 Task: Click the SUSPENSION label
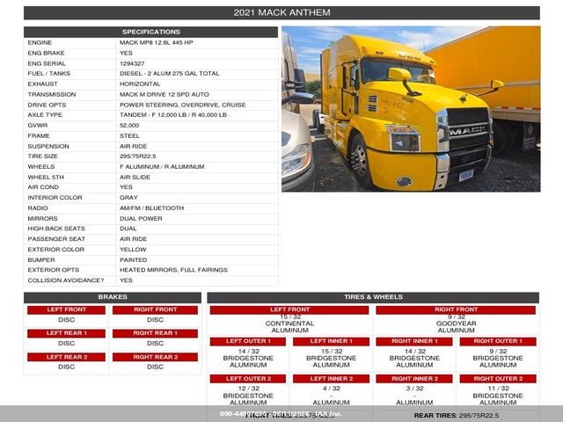click(x=48, y=147)
